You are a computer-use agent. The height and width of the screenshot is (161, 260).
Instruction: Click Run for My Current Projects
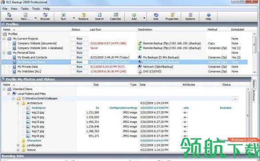pos(79,39)
